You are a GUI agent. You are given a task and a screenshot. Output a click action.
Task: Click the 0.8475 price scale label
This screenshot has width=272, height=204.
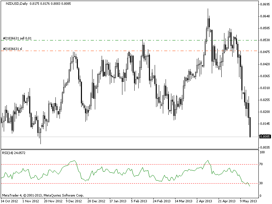click(x=265, y=52)
